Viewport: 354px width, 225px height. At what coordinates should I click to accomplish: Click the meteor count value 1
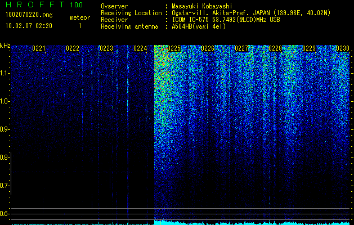(x=80, y=26)
